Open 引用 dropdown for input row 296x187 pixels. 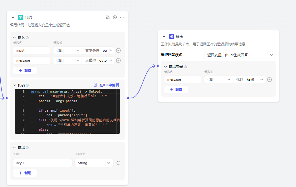tap(68, 50)
